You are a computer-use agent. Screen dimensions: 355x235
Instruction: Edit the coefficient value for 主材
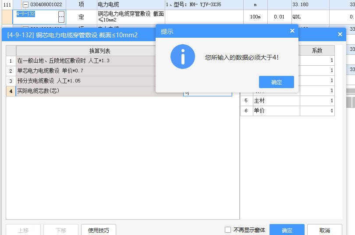(x=317, y=100)
